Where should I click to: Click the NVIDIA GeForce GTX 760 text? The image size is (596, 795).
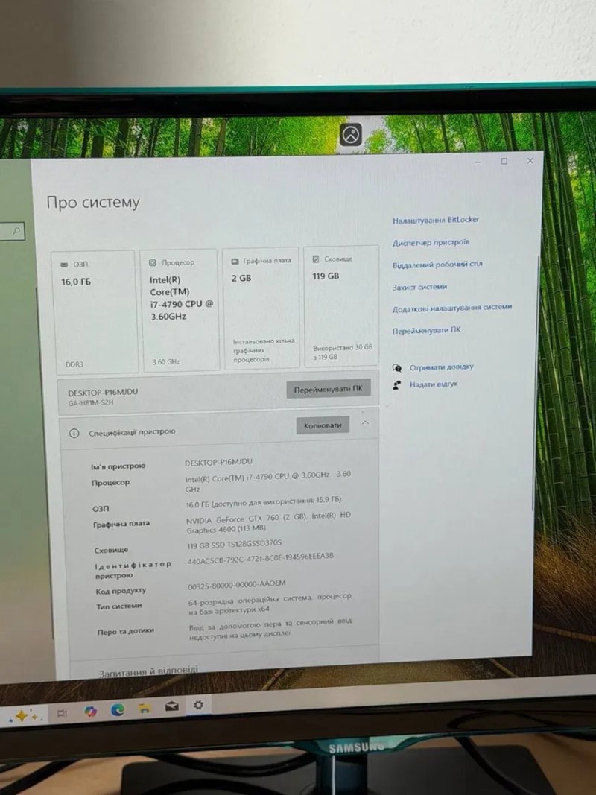click(232, 520)
